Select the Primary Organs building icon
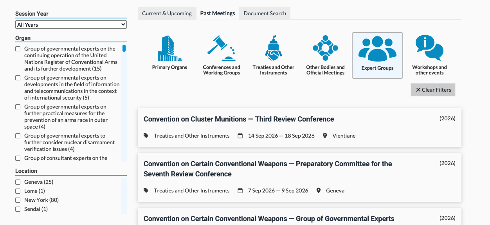Screen dimensions: 490x225 pos(169,48)
